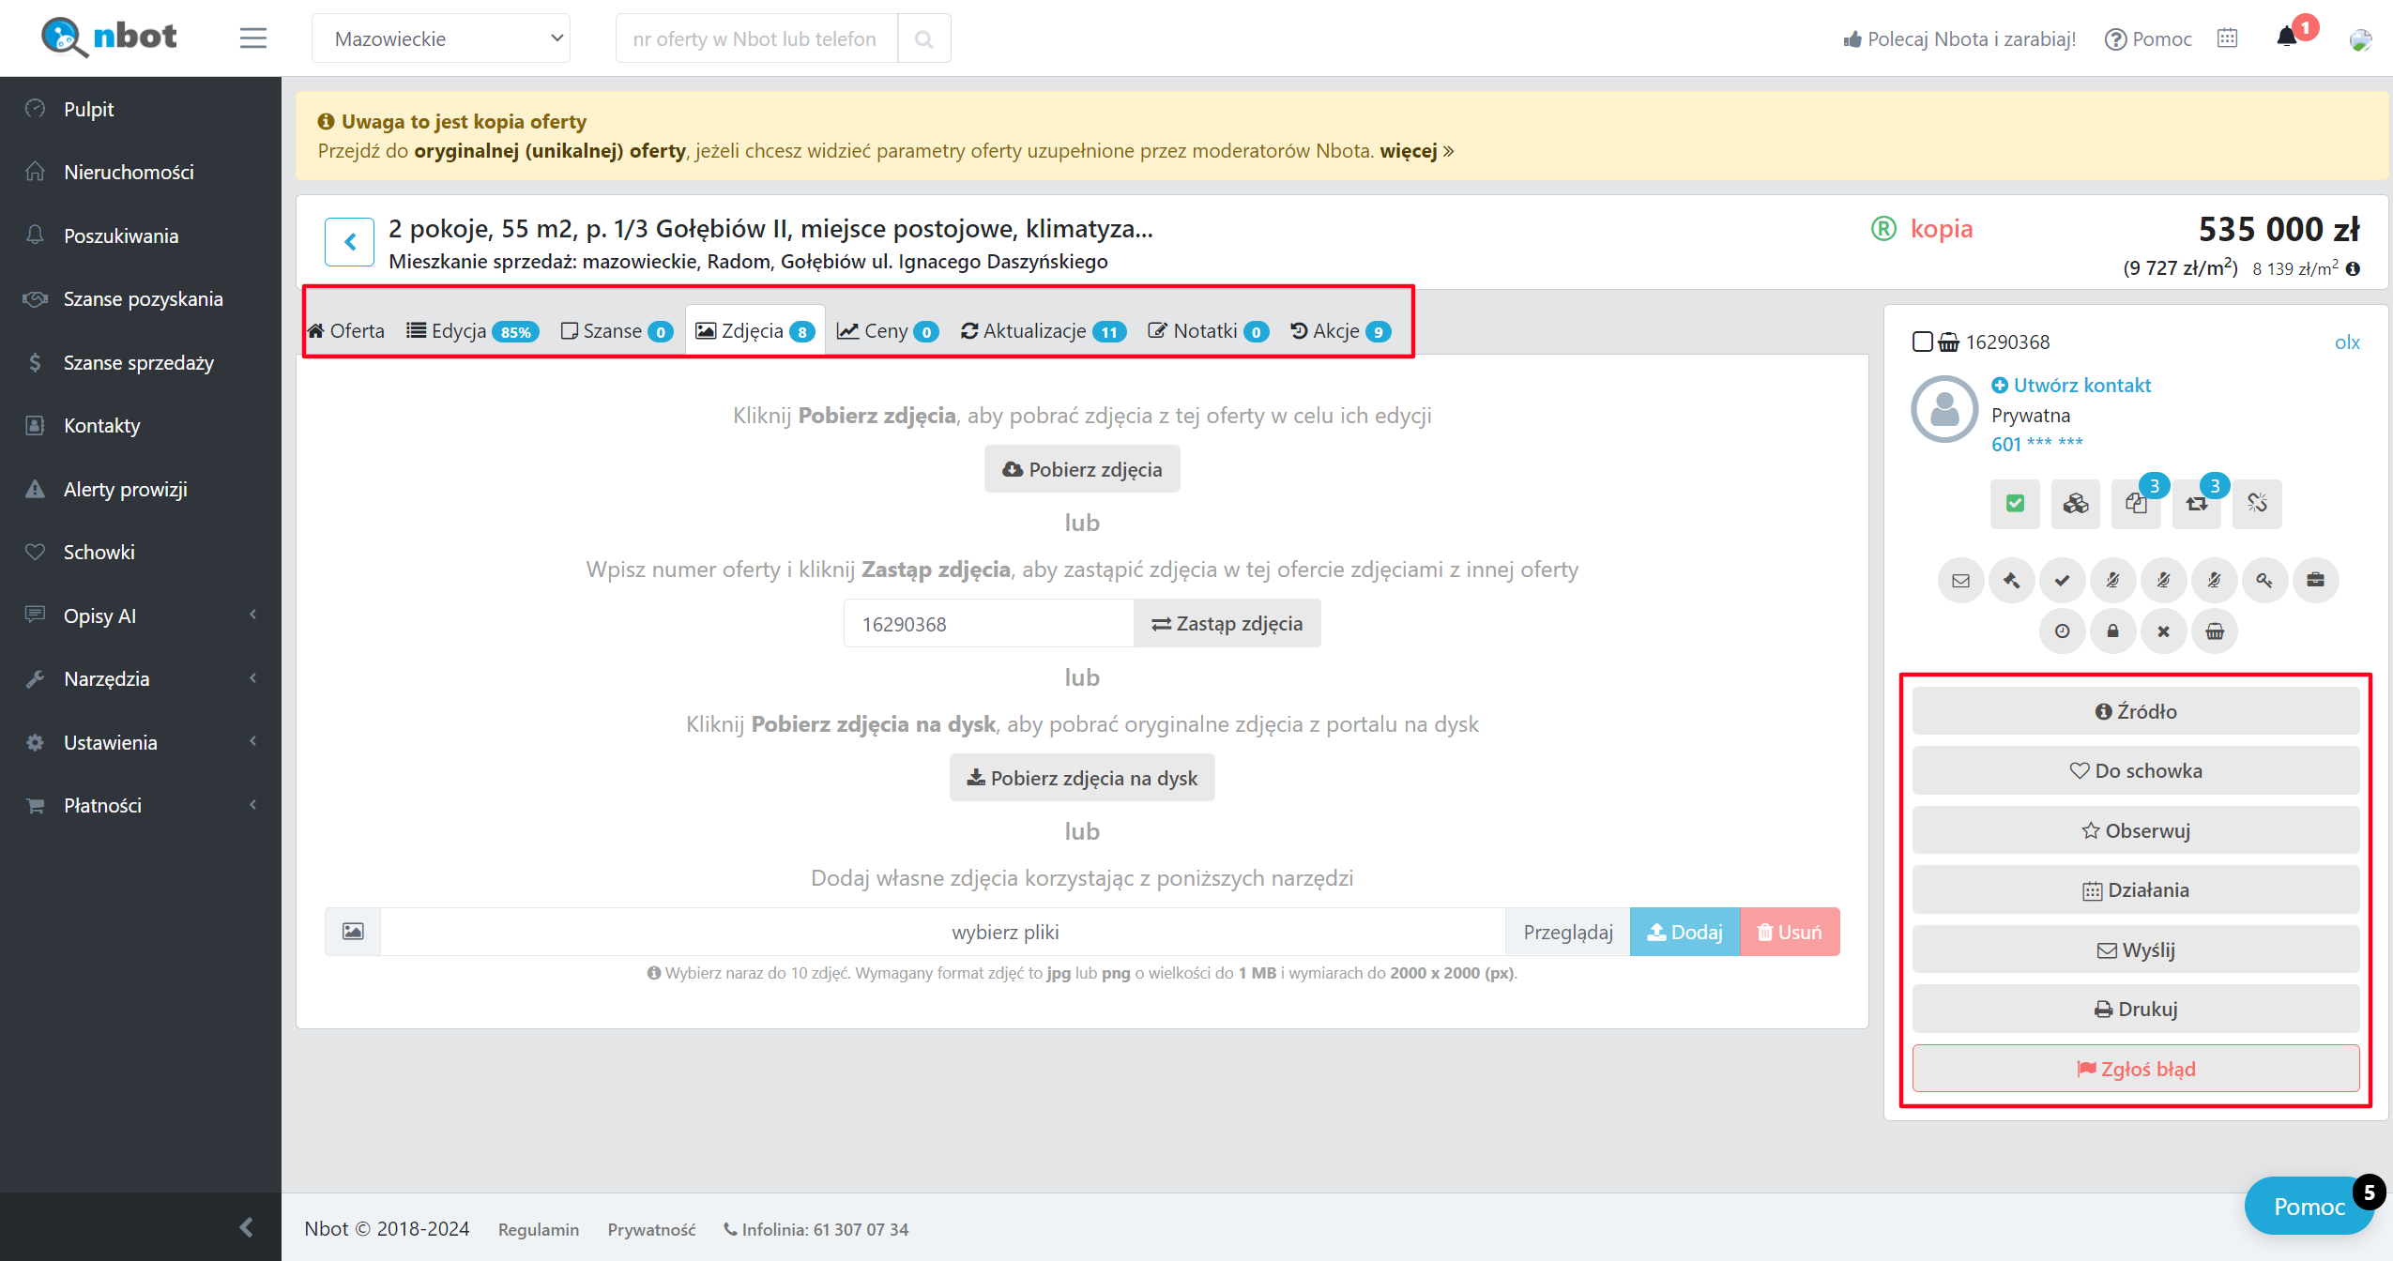The image size is (2393, 1261).
Task: Open the Szanse tab
Action: click(x=617, y=330)
